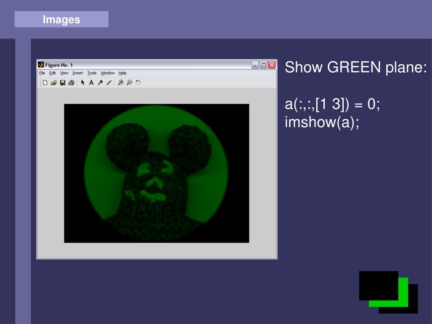Screen dimensions: 432x324
Task: Click the Open File folder icon
Action: tap(54, 82)
